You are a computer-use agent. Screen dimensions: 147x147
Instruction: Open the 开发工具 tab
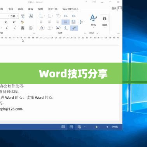click(x=53, y=9)
